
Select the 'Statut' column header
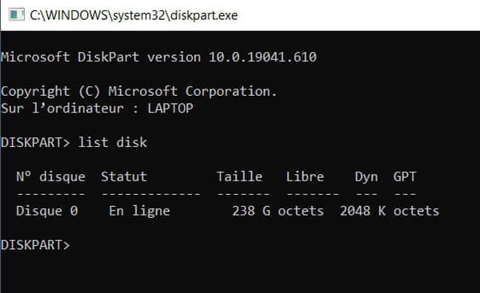pyautogui.click(x=124, y=176)
